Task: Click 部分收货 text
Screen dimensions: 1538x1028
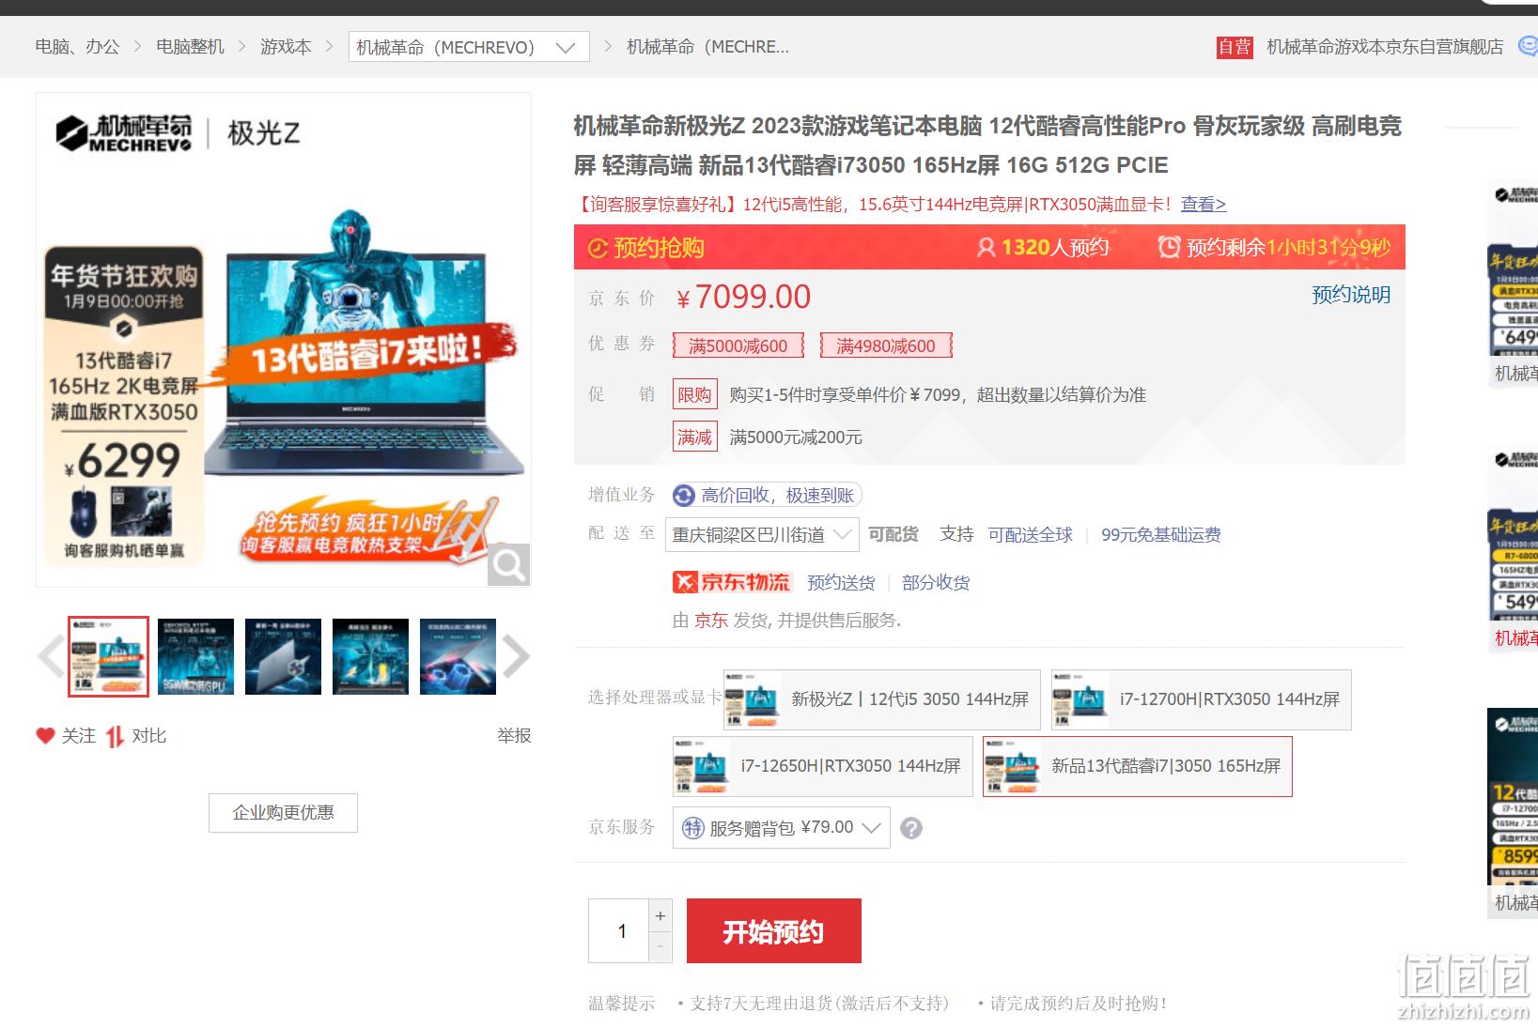Action: 936,583
